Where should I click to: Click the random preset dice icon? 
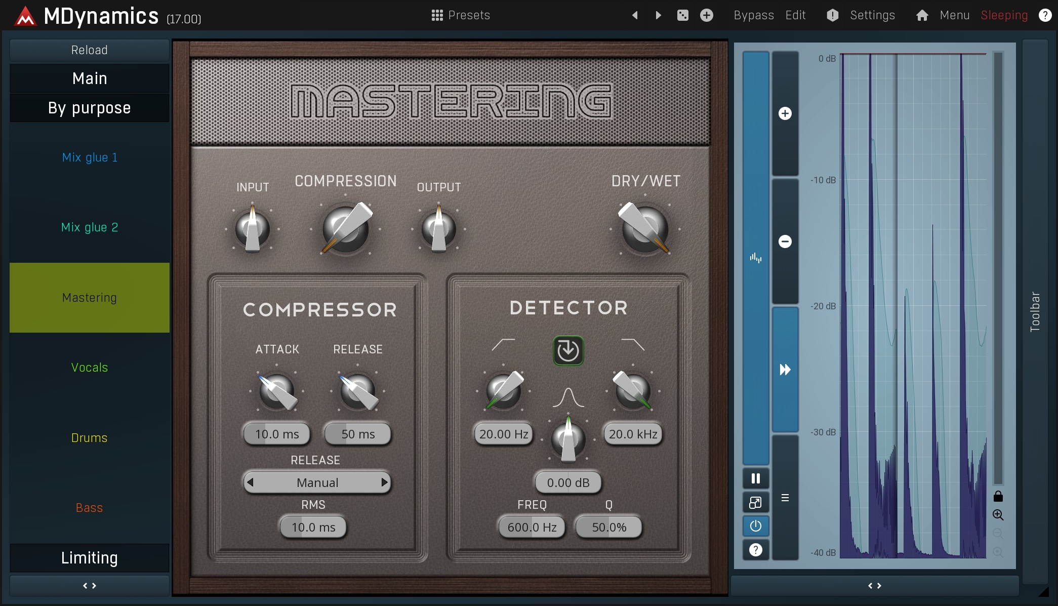pyautogui.click(x=682, y=15)
